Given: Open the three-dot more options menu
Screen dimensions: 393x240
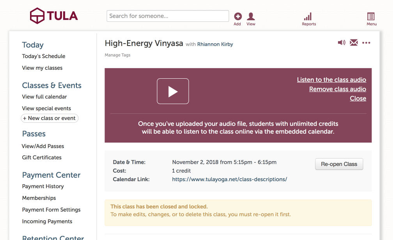Looking at the screenshot, I should point(366,43).
